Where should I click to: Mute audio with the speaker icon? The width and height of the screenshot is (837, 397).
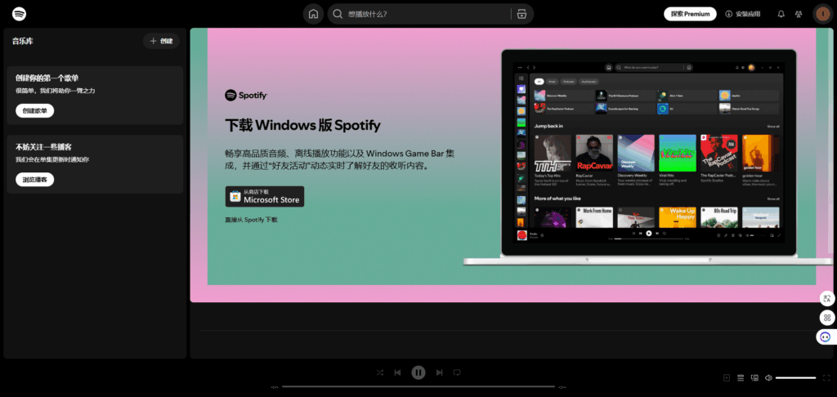point(768,377)
